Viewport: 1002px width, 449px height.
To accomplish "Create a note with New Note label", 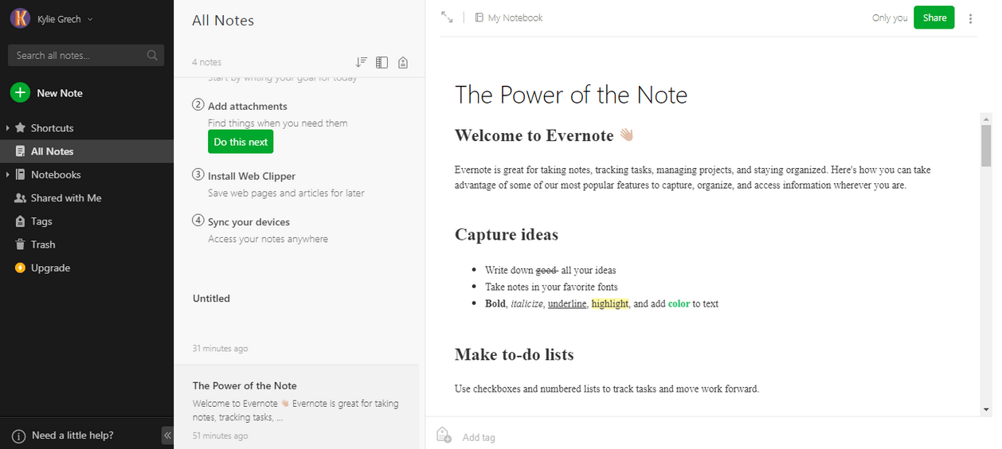I will pyautogui.click(x=60, y=93).
